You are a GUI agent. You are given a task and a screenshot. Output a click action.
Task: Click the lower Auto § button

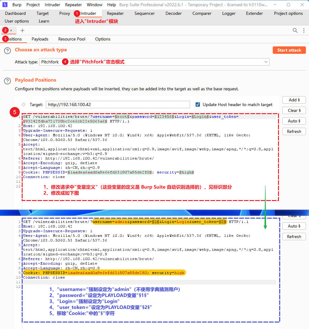(294, 226)
